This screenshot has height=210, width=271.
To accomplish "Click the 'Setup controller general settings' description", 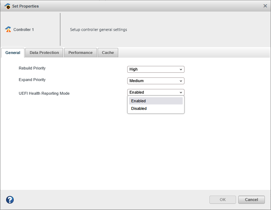I will pyautogui.click(x=98, y=30).
